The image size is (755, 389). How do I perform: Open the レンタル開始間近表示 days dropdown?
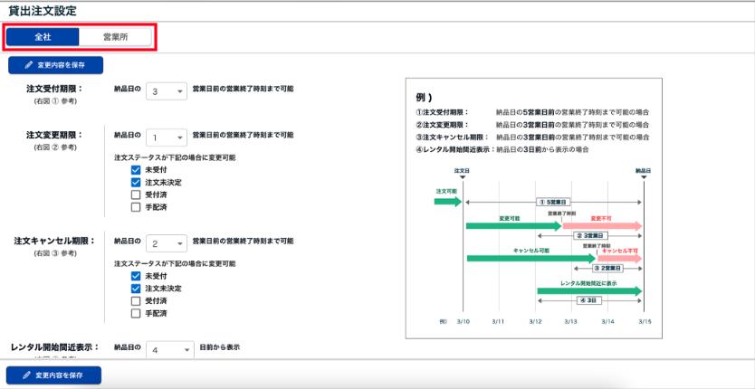click(x=170, y=349)
